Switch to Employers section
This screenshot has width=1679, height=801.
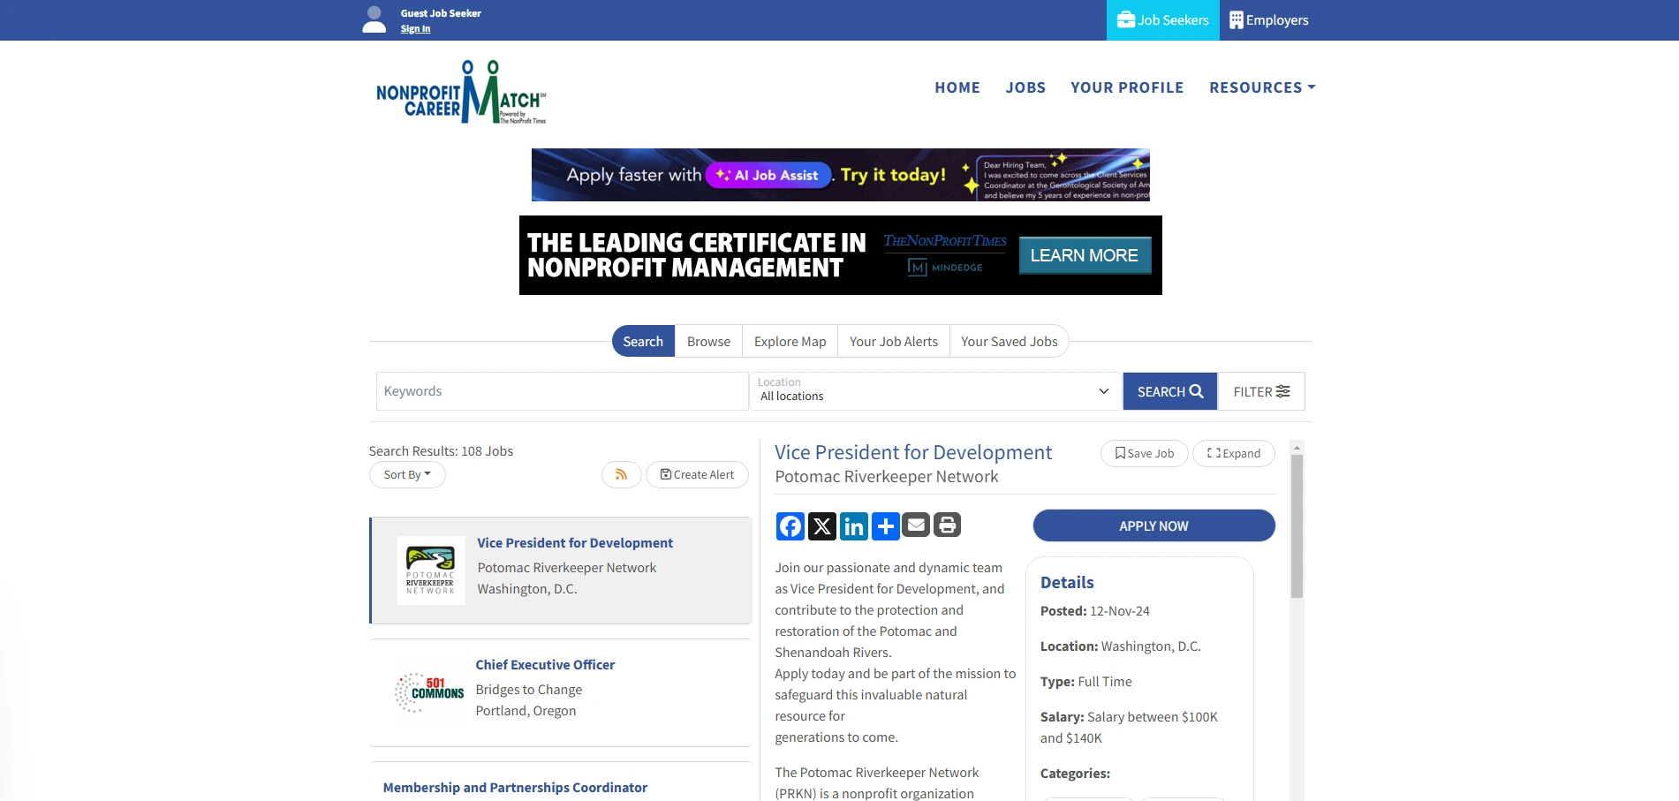(x=1269, y=20)
